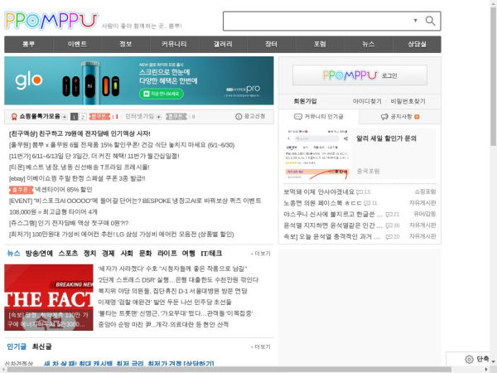Open the search box dropdown arrow
Image resolution: width=497 pixels, height=373 pixels.
(415, 21)
